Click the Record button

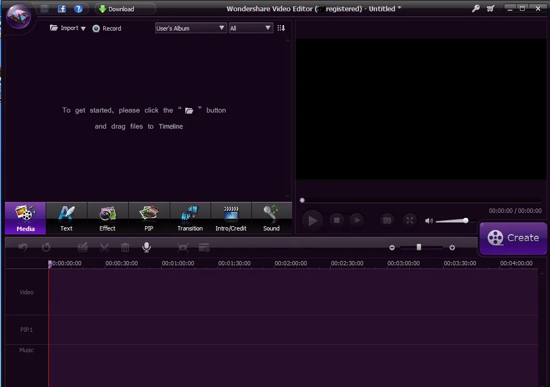click(107, 28)
